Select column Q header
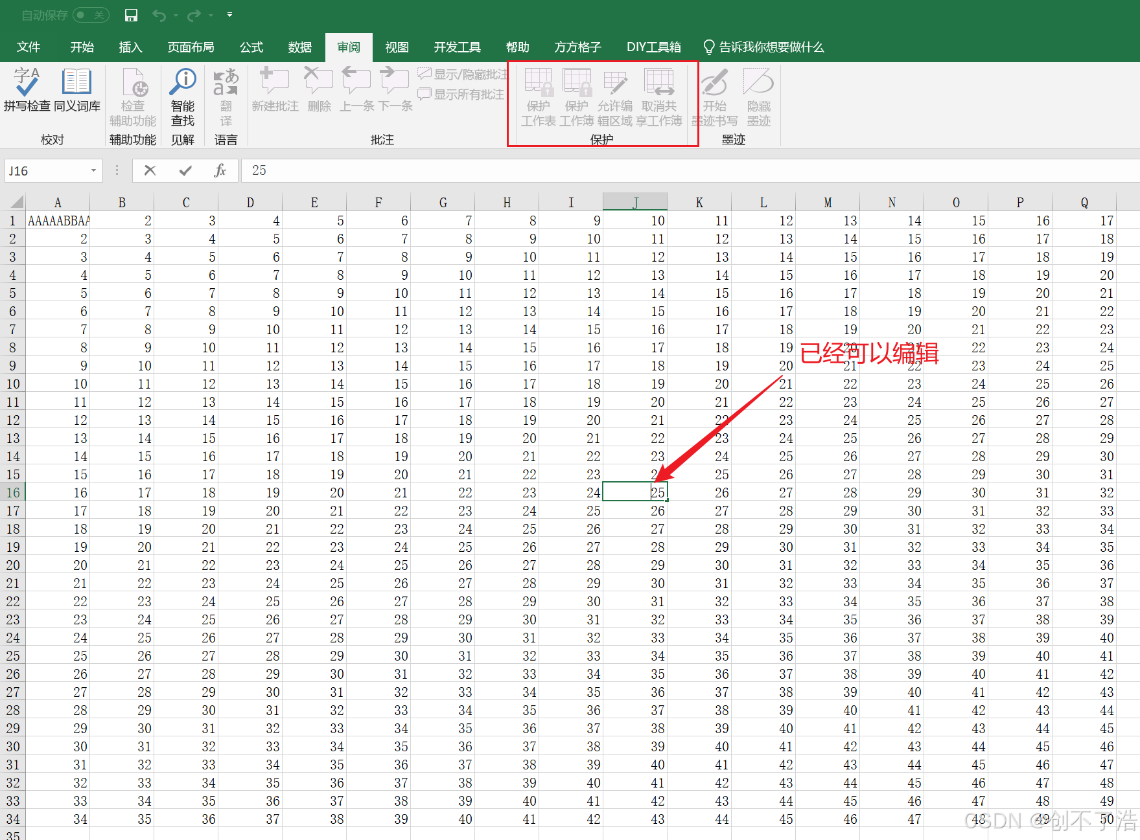The height and width of the screenshot is (840, 1140). click(1084, 202)
